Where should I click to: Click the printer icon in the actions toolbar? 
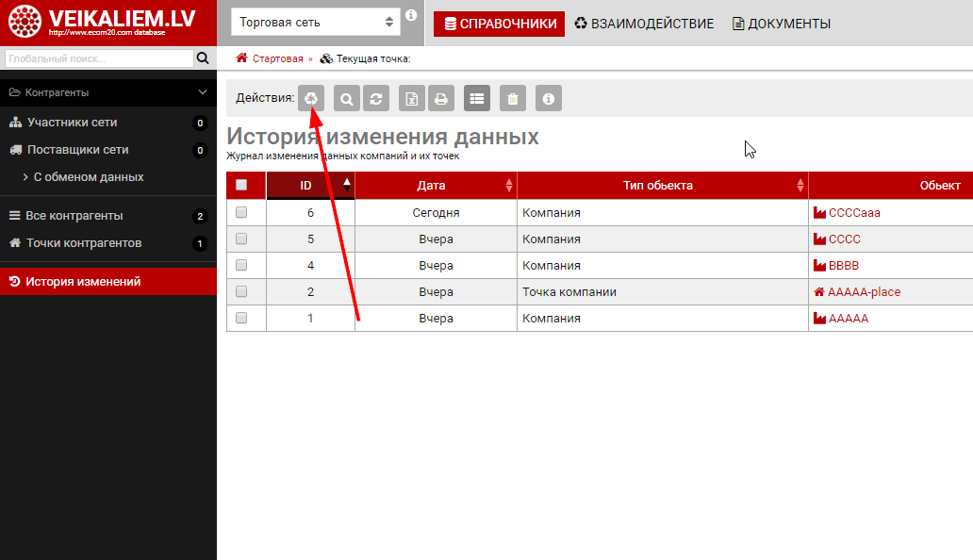pos(440,98)
